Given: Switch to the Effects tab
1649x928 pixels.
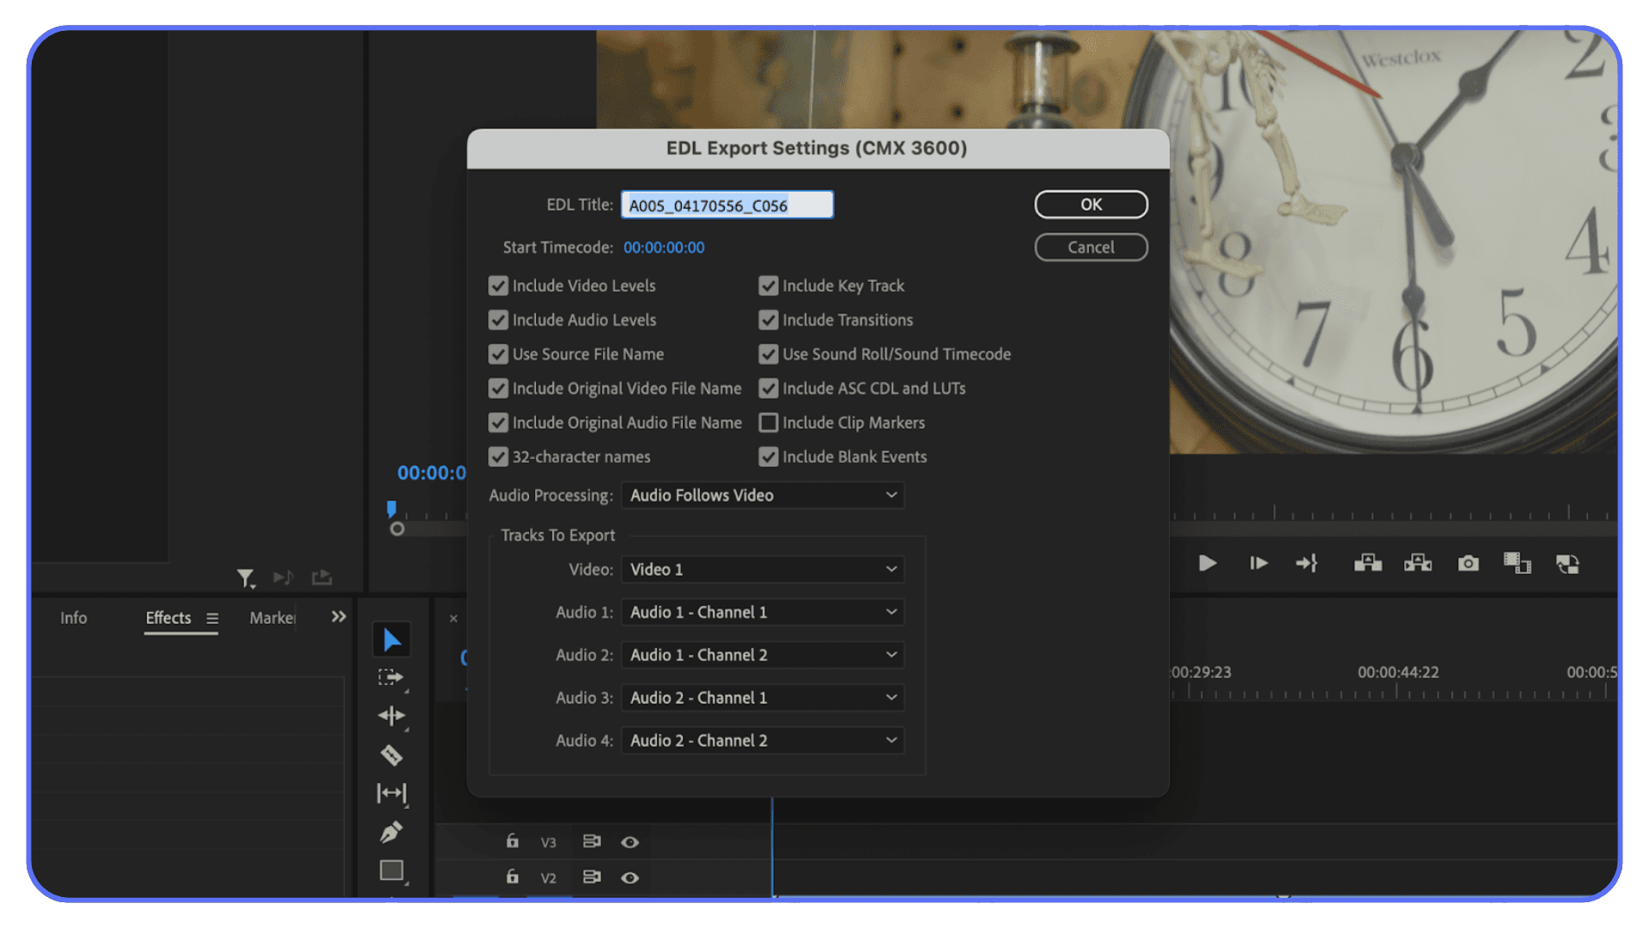Looking at the screenshot, I should [167, 618].
